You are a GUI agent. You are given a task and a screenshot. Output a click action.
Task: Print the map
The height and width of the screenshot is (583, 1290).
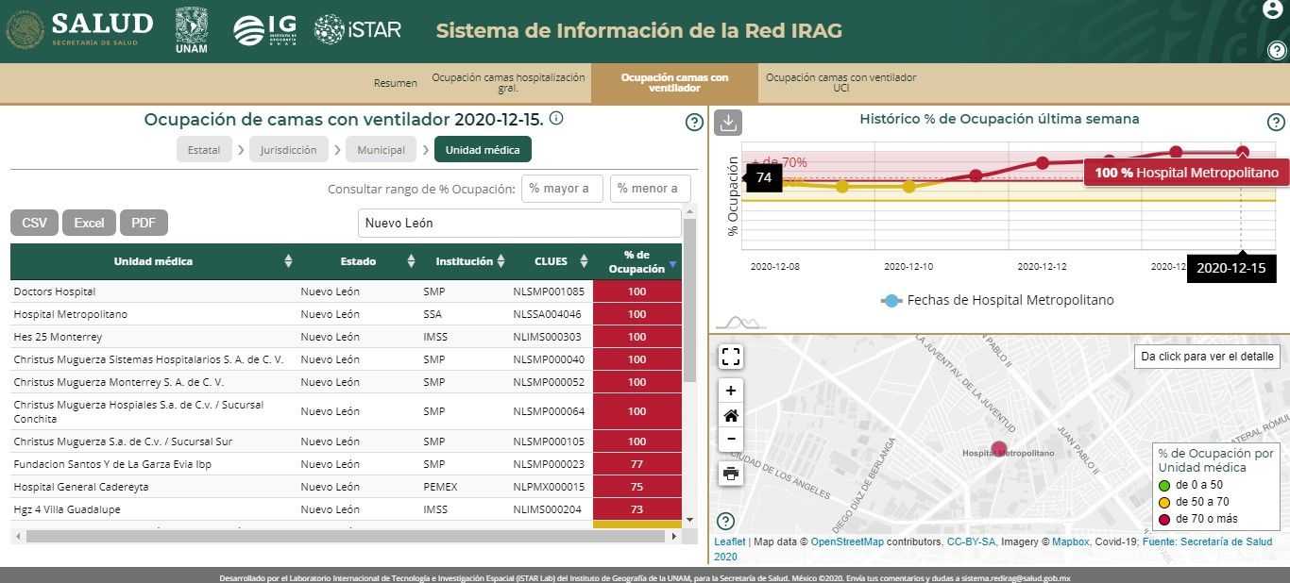(x=731, y=474)
